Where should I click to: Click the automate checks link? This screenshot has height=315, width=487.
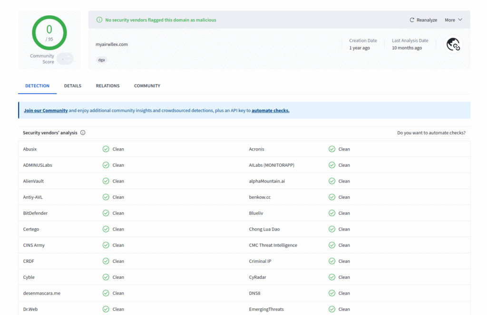pyautogui.click(x=270, y=110)
